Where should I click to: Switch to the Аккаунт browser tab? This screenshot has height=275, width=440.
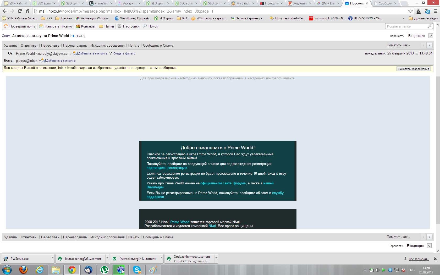[x=130, y=3]
